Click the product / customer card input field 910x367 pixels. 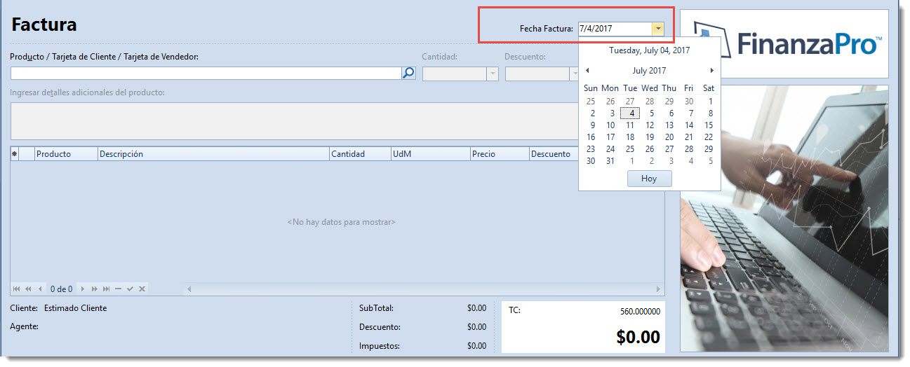pos(206,73)
